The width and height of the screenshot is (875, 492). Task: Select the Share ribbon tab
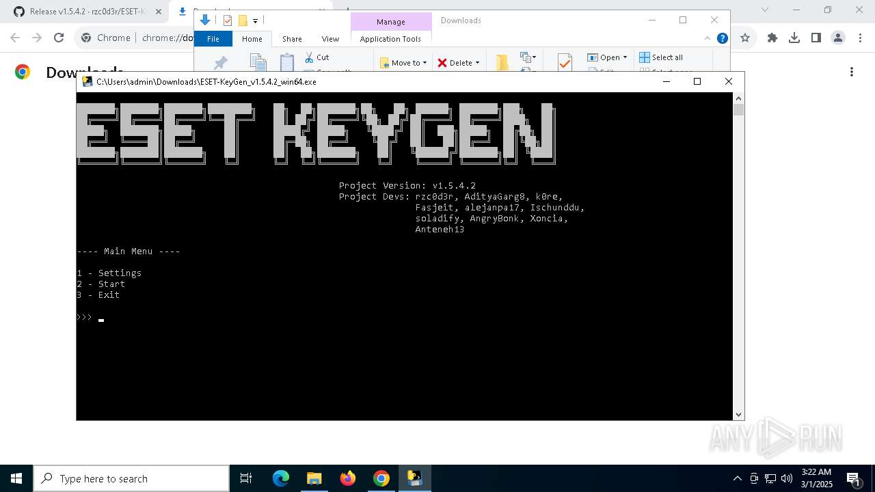coord(292,39)
